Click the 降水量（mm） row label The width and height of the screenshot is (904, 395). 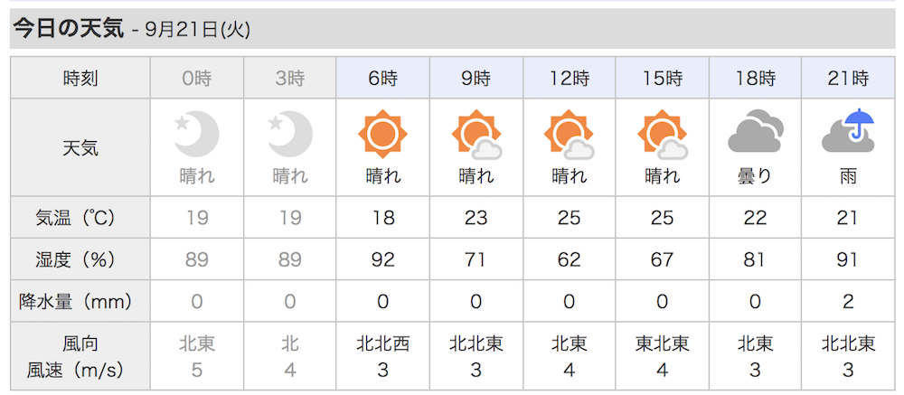[x=80, y=301]
